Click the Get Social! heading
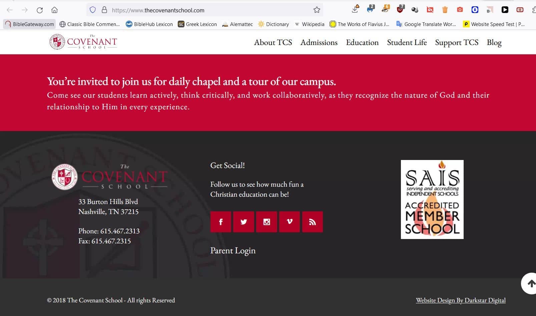The height and width of the screenshot is (316, 536). [227, 166]
